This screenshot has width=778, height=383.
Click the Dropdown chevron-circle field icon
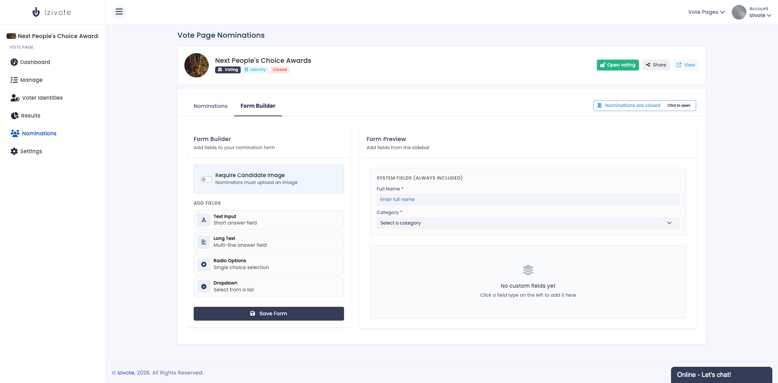click(204, 287)
